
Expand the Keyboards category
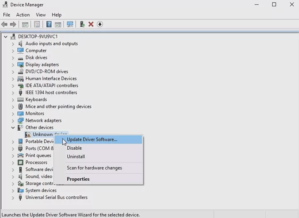tap(13, 100)
